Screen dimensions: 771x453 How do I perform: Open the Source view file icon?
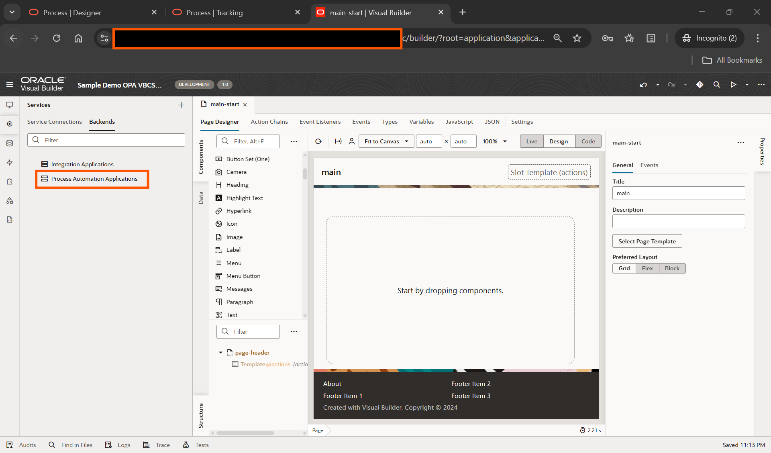pyautogui.click(x=10, y=220)
